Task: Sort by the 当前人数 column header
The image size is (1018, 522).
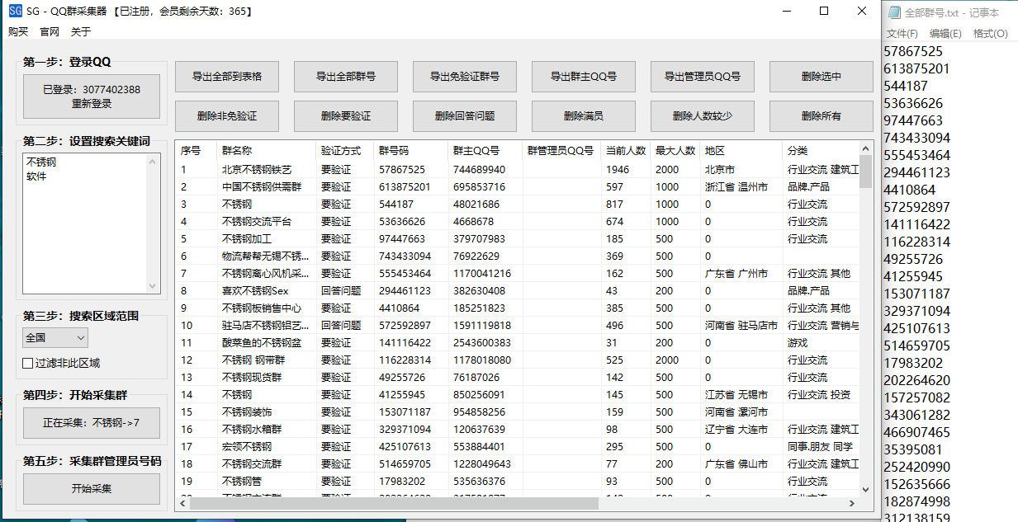Action: 625,151
